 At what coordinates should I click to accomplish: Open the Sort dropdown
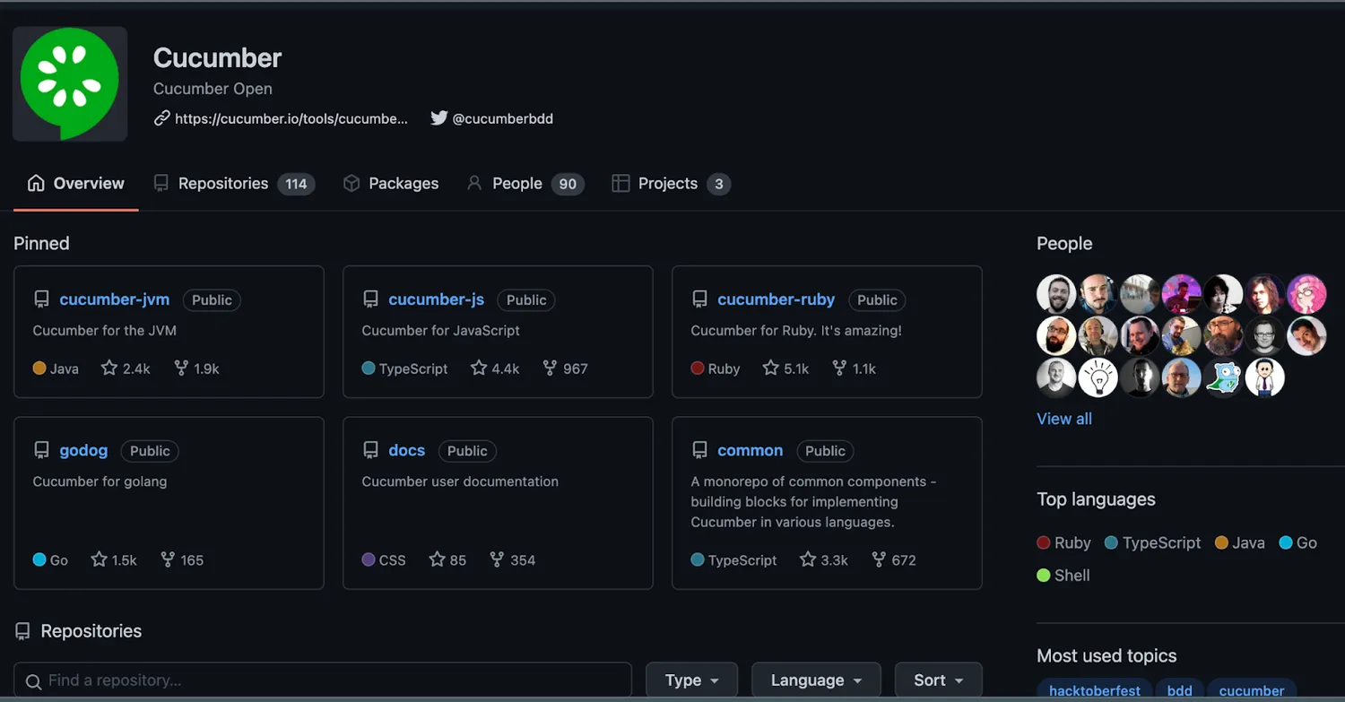pos(938,680)
